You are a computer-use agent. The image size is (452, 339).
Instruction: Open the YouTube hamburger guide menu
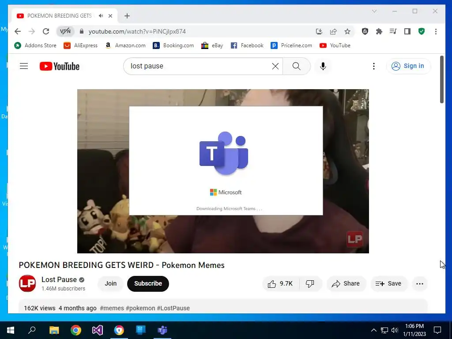(24, 66)
